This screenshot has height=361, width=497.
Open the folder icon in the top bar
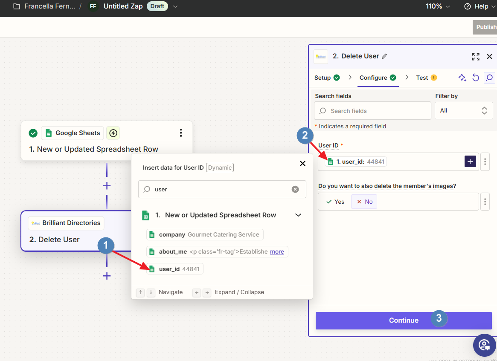pyautogui.click(x=17, y=6)
